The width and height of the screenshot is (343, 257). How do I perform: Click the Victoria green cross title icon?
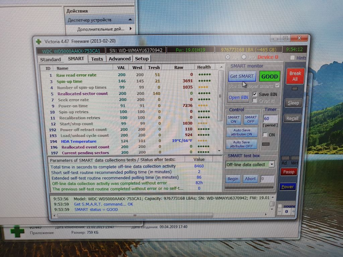[39, 41]
